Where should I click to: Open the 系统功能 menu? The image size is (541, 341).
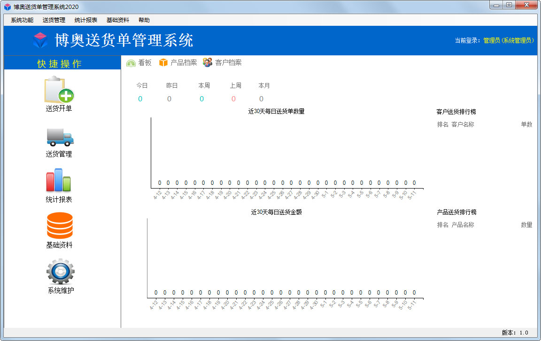(x=22, y=20)
